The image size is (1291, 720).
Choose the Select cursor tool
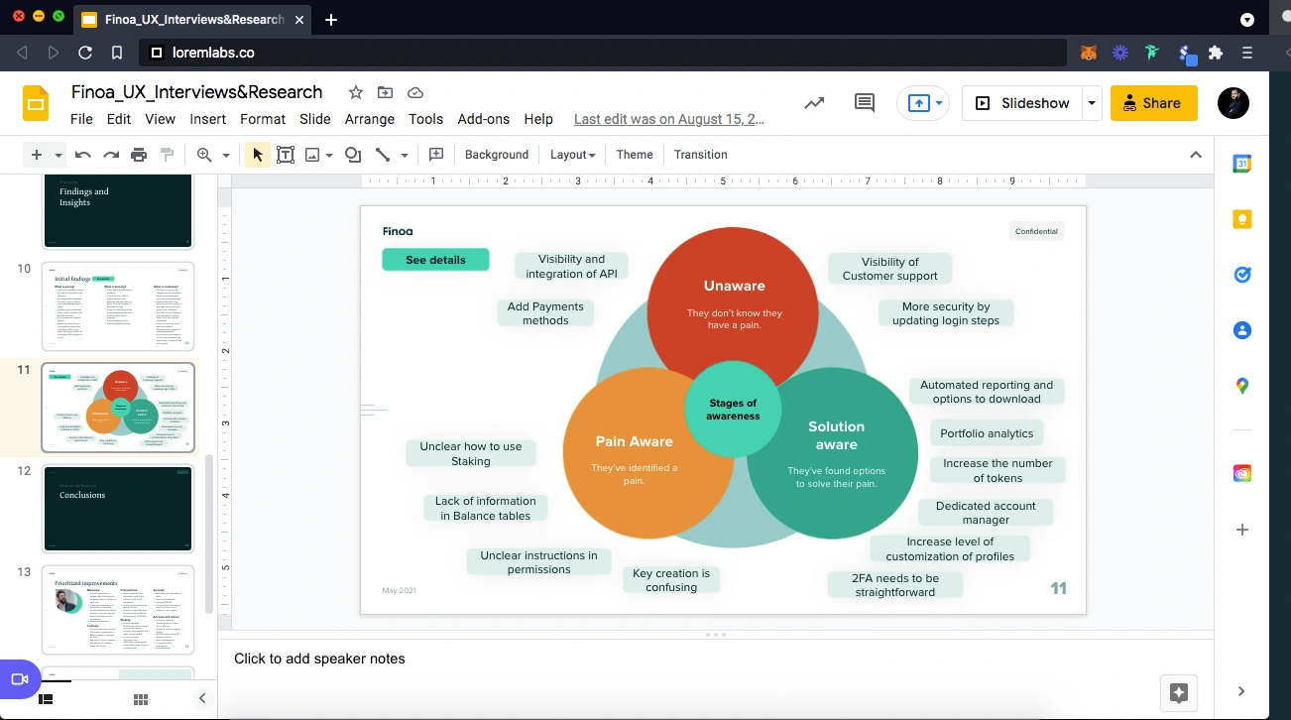[x=258, y=155]
